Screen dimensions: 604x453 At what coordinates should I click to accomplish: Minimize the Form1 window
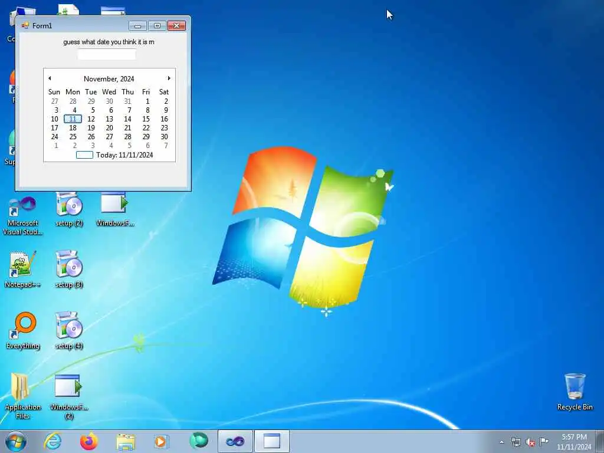137,26
